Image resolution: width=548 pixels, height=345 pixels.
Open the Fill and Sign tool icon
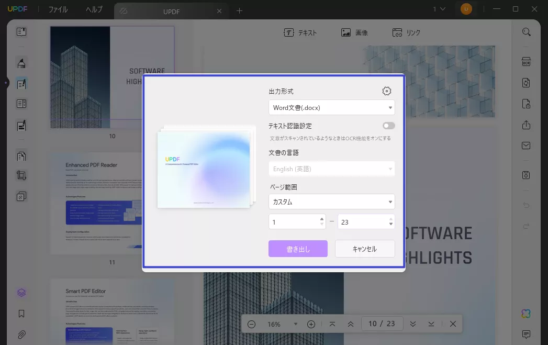(21, 126)
